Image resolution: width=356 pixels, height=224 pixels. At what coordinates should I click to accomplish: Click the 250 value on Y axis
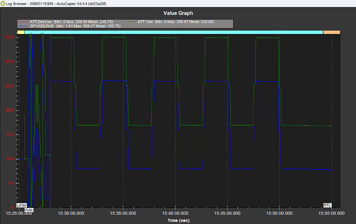click(x=9, y=86)
